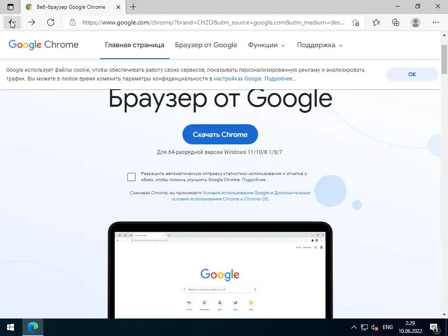Click the Браузер от Google headline

pyautogui.click(x=220, y=99)
